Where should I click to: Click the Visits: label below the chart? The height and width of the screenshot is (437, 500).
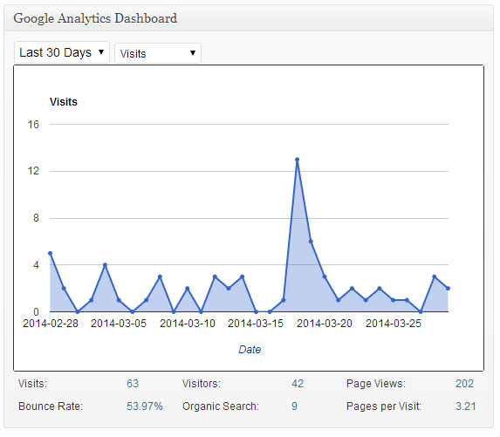32,384
